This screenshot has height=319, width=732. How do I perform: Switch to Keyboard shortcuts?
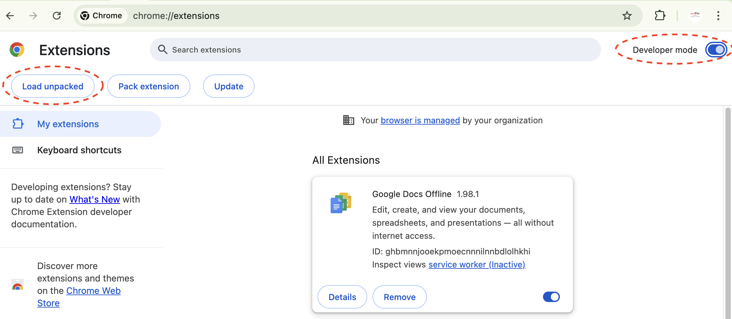[x=79, y=150]
